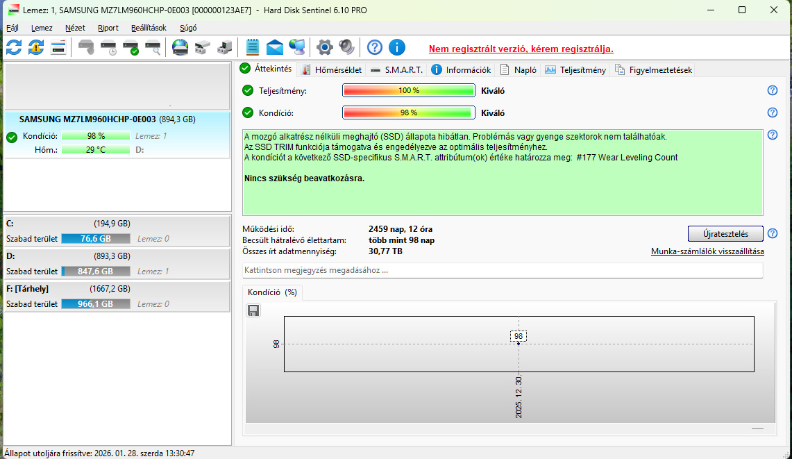Open the Fájl menu
Viewport: 792px width, 459px height.
tap(12, 28)
